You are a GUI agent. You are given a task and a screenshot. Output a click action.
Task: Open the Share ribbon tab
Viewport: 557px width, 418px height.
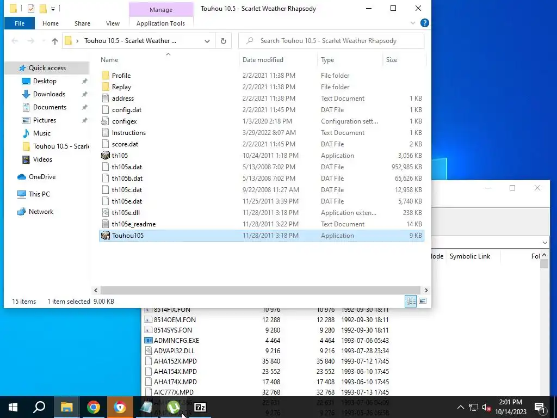click(x=82, y=23)
